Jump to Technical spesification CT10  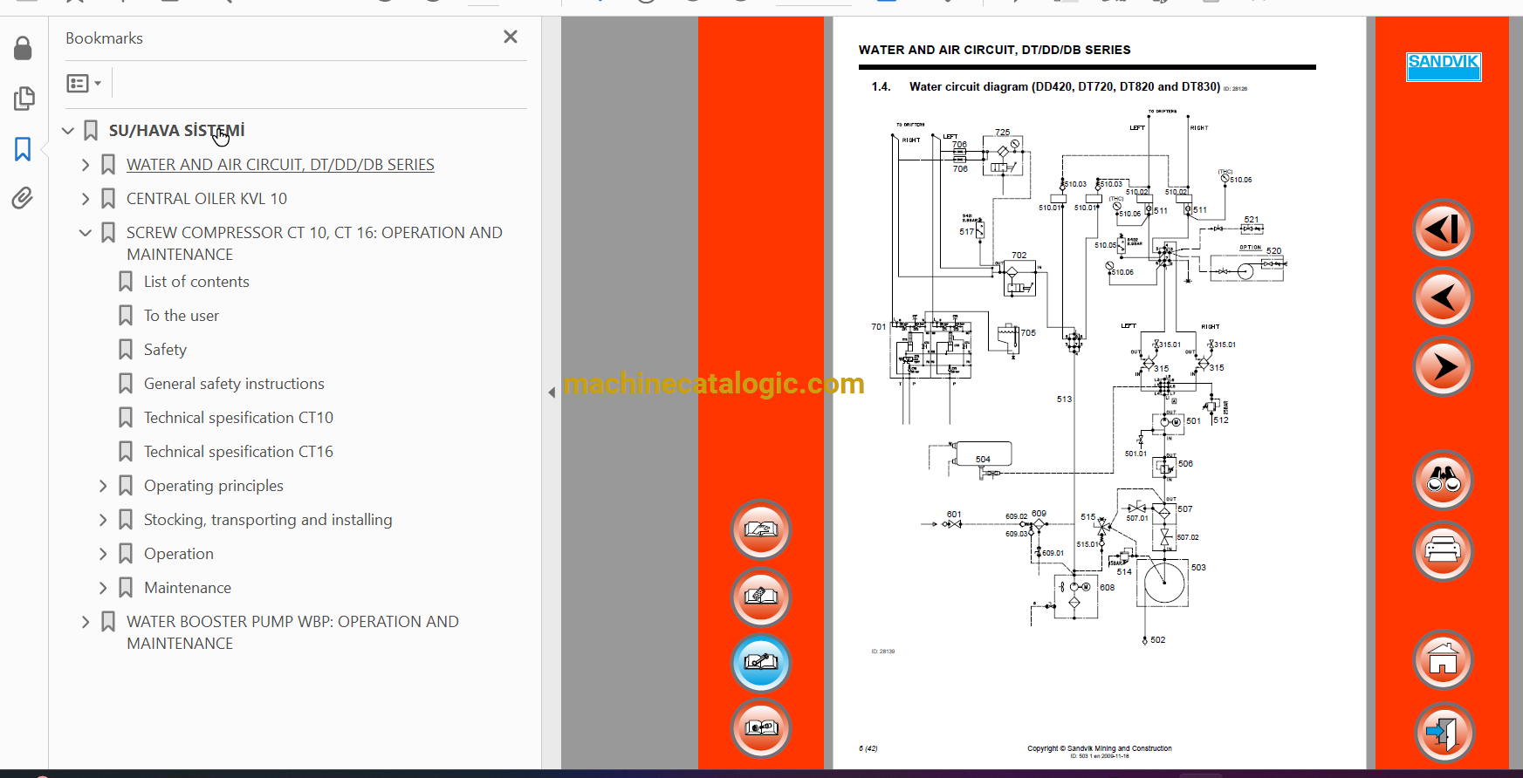[x=238, y=418]
